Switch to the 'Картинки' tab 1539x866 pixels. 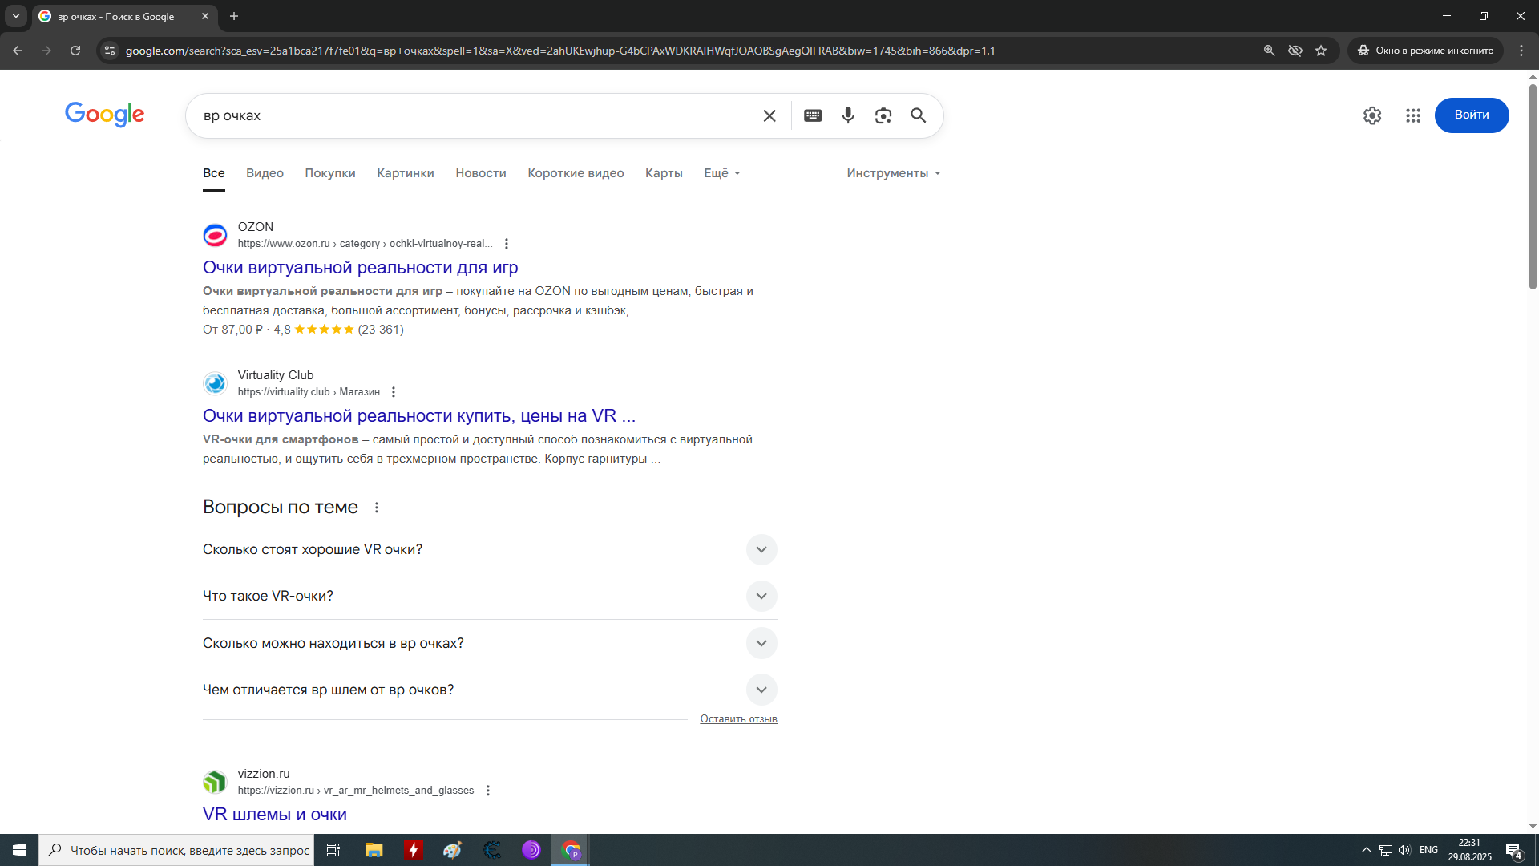pyautogui.click(x=405, y=173)
